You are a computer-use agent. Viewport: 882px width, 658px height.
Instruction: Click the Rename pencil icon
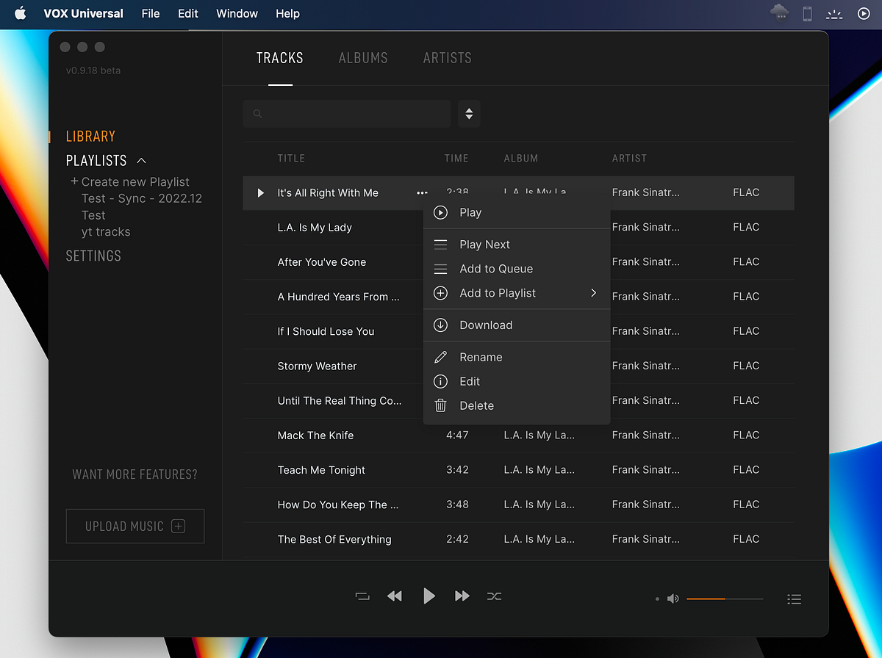coord(440,357)
